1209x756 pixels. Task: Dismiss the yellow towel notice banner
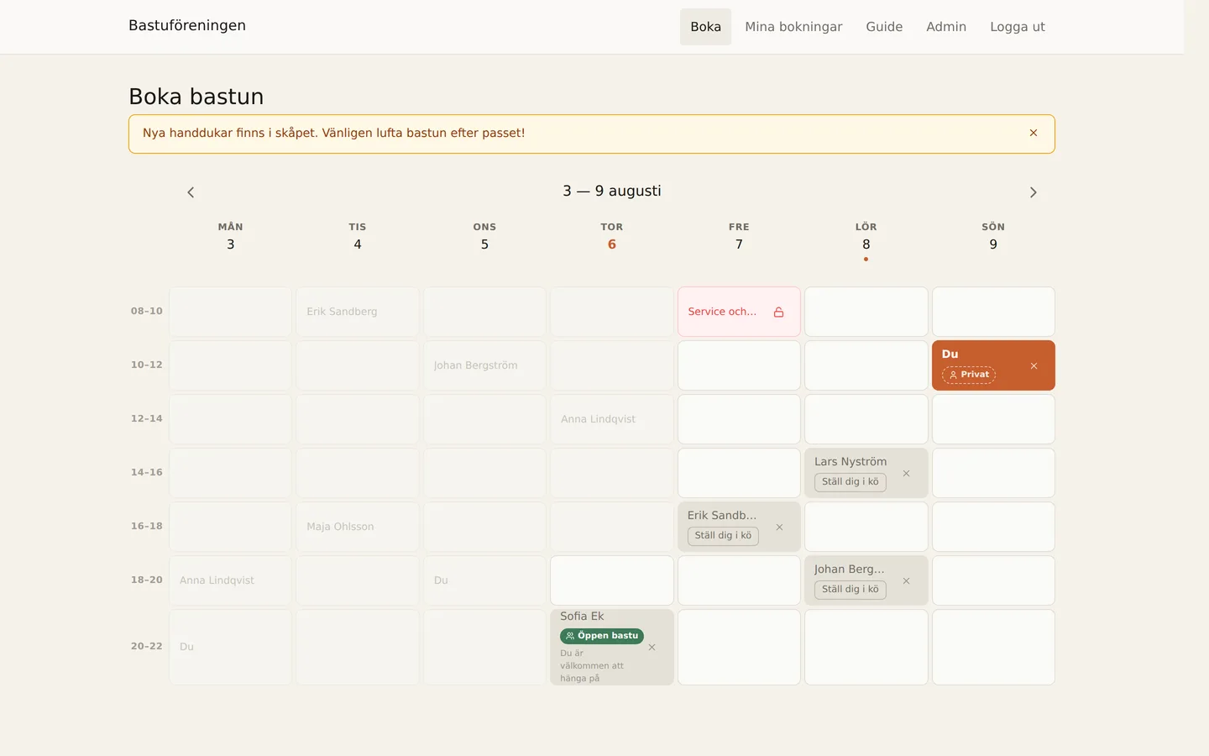click(x=1034, y=133)
